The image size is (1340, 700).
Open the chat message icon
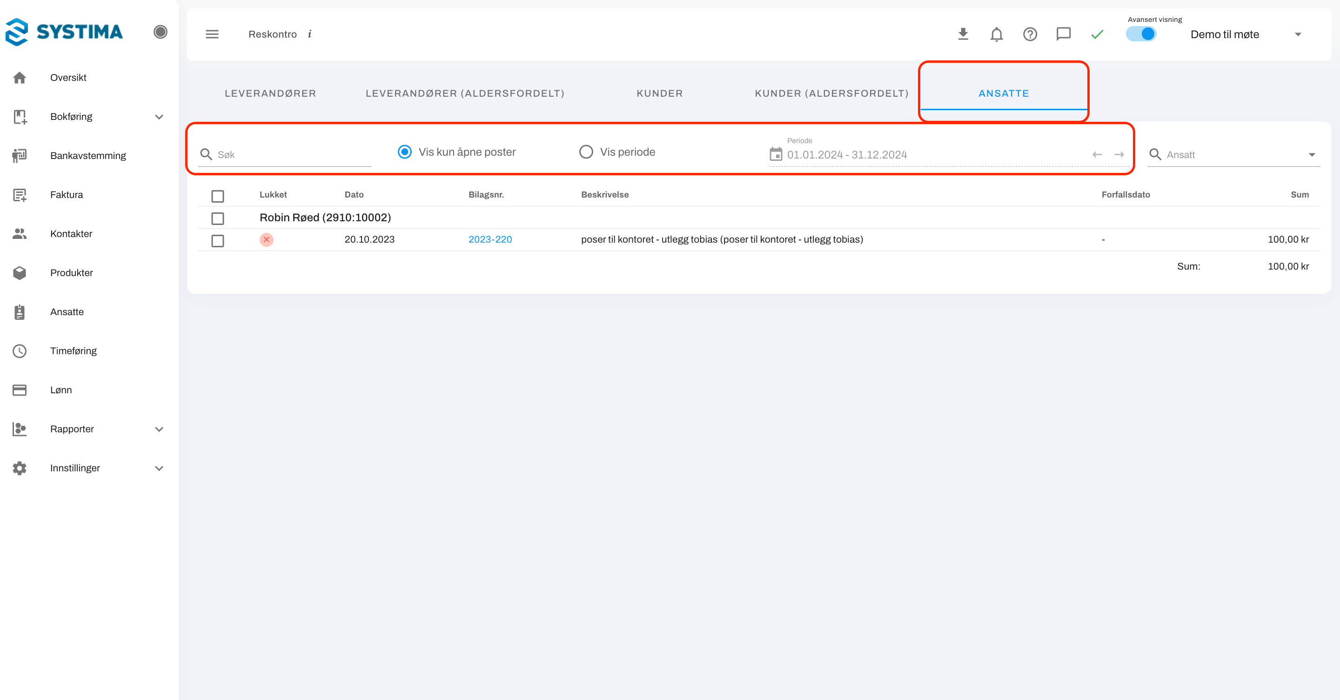1063,34
